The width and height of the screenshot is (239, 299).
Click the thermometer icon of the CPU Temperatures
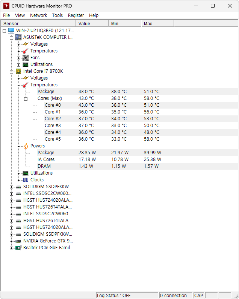tap(26, 85)
